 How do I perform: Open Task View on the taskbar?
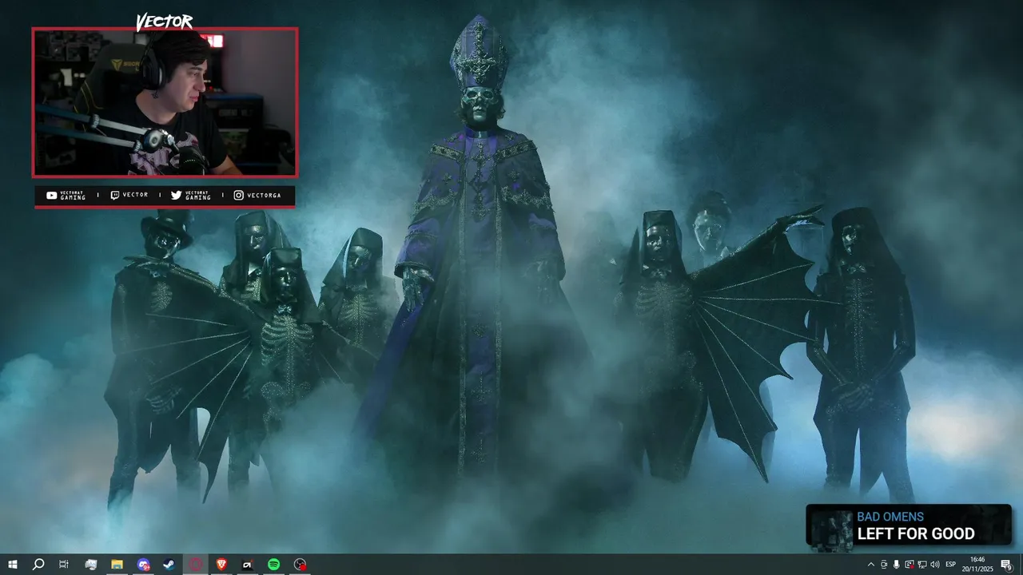[64, 565]
